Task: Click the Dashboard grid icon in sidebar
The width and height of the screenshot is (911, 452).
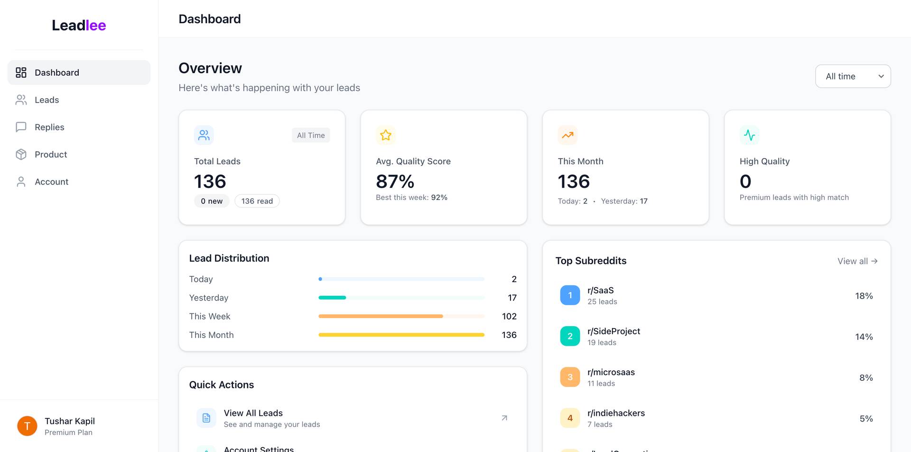Action: (21, 73)
